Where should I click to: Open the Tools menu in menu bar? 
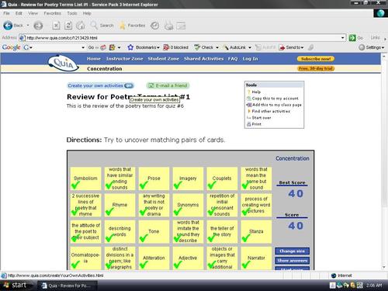[72, 13]
